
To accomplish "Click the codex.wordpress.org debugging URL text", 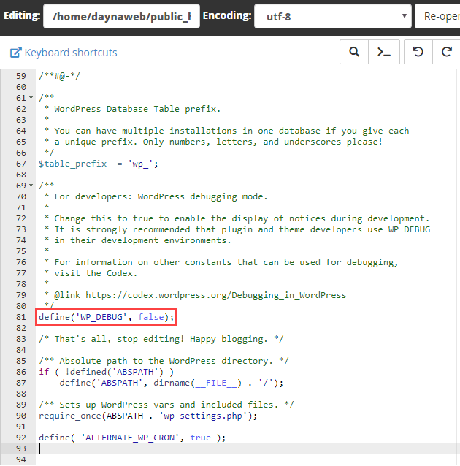I will pyautogui.click(x=215, y=295).
